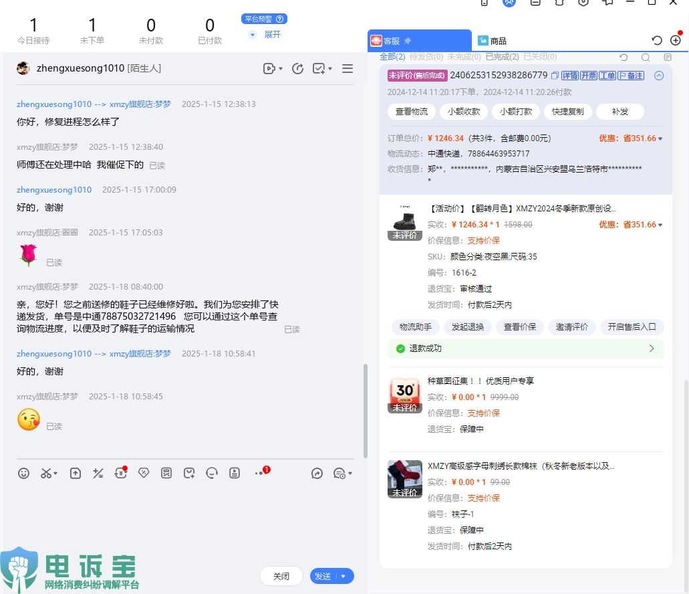Click the chat message input area
The height and width of the screenshot is (594, 689).
coord(184,523)
